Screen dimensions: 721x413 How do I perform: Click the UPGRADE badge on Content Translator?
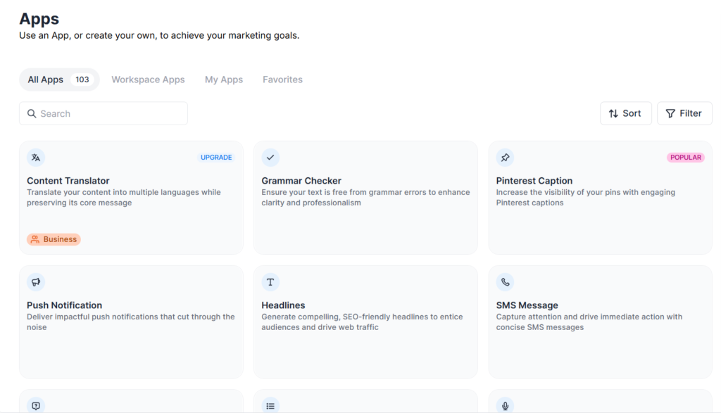pos(216,157)
